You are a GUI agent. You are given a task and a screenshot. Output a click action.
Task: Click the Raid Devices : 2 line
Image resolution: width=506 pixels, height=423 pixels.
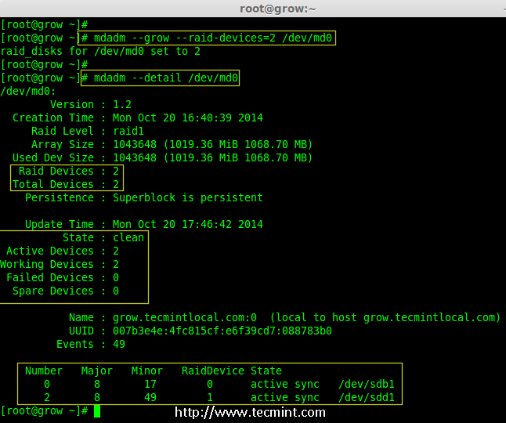(x=67, y=171)
